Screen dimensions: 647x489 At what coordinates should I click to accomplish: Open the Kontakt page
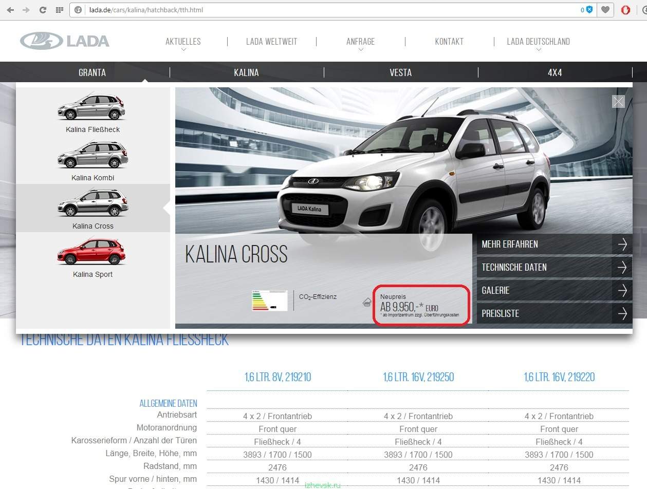pos(449,42)
